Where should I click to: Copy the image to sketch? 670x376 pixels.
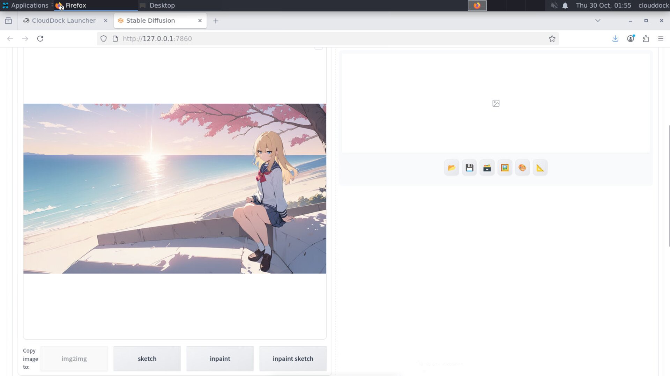point(147,359)
